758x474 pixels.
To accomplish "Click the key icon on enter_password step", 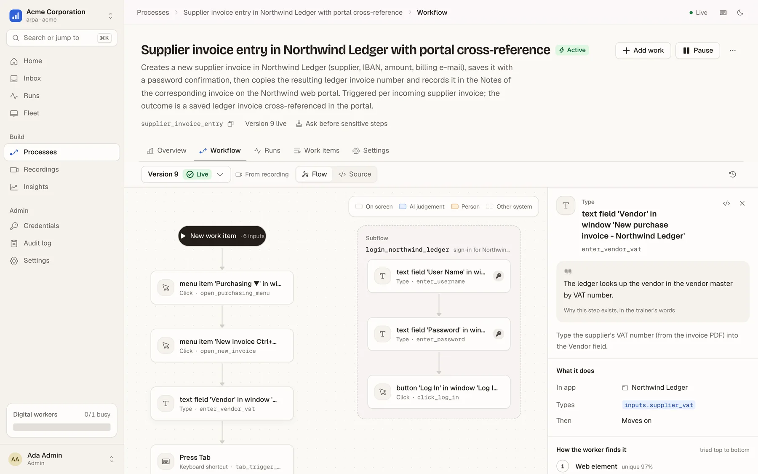I will [498, 334].
